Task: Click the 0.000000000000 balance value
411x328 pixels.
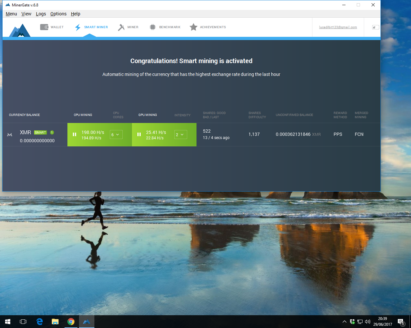Action: click(x=37, y=141)
